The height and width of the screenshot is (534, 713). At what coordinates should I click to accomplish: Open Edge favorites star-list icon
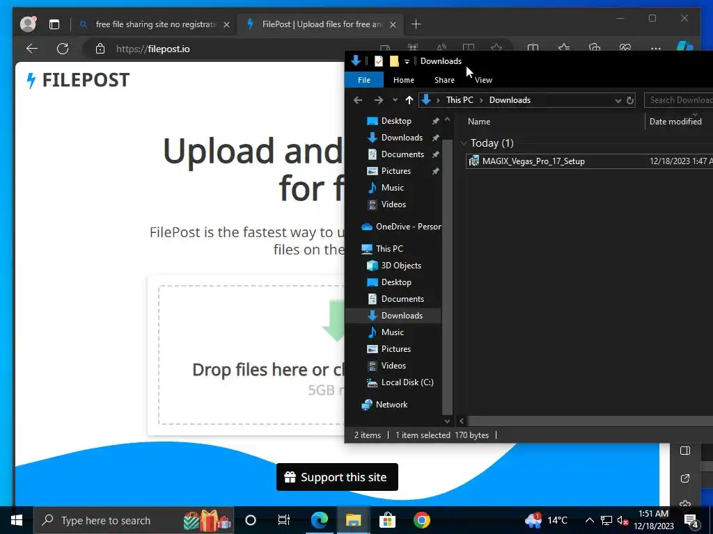pos(564,48)
